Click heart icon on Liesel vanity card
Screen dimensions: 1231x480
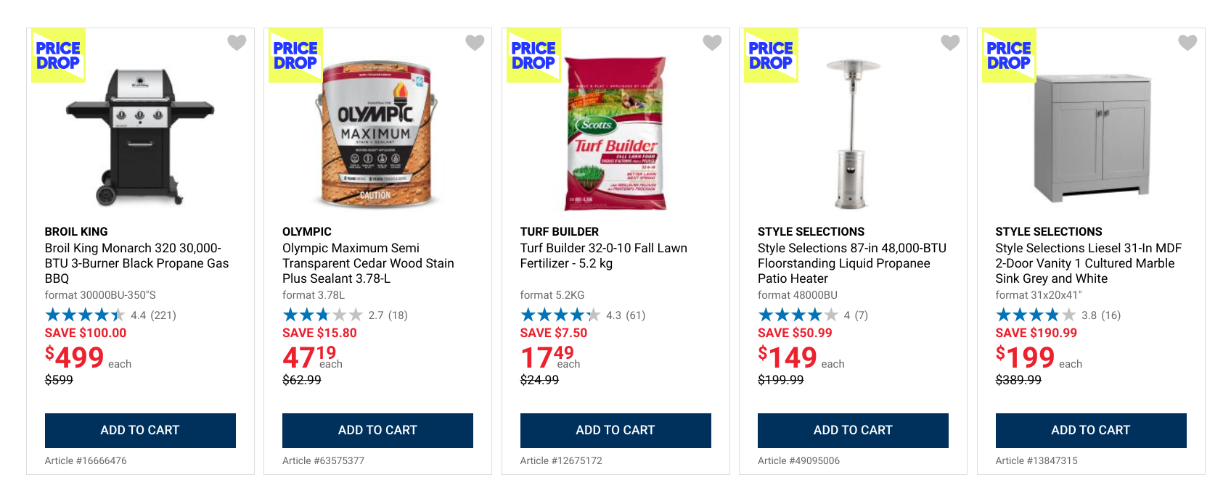pos(1187,43)
